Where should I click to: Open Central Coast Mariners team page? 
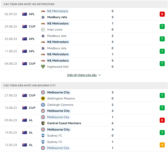[x=64, y=123]
